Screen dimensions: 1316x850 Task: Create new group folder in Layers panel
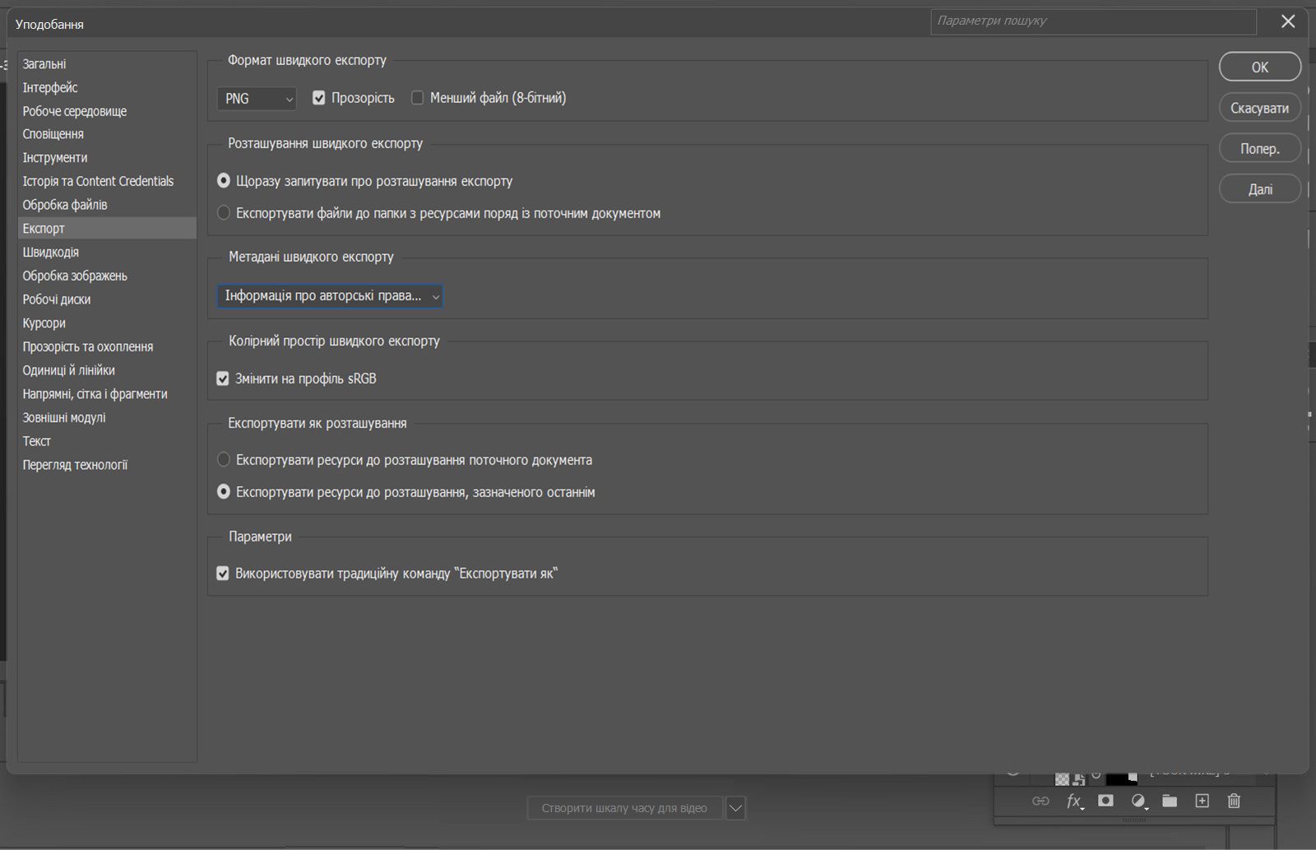point(1170,801)
